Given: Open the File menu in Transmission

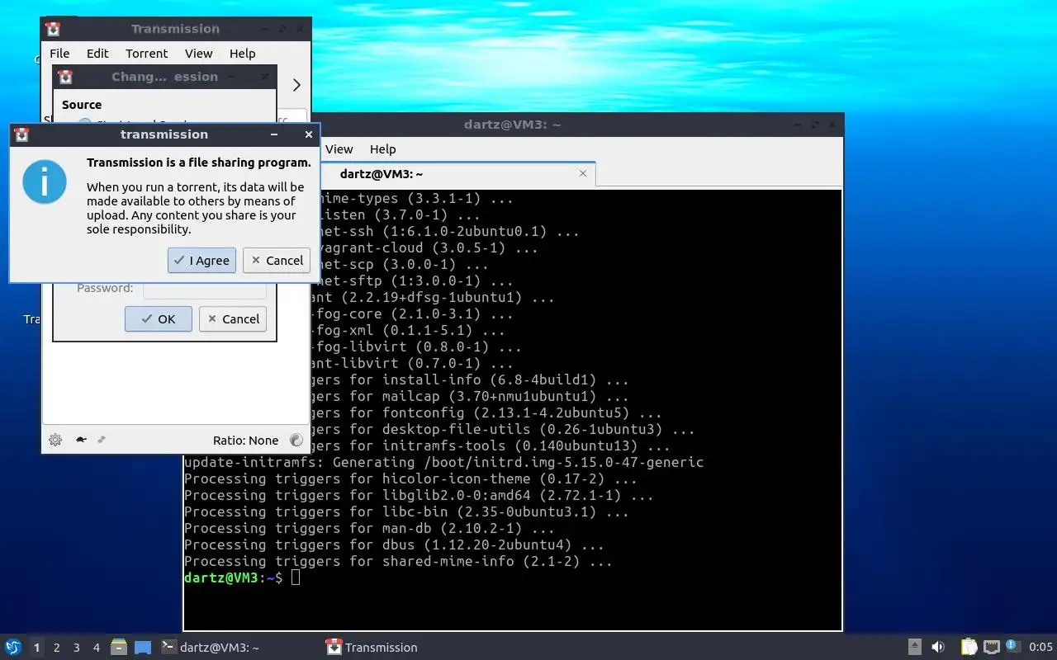Looking at the screenshot, I should pyautogui.click(x=59, y=53).
